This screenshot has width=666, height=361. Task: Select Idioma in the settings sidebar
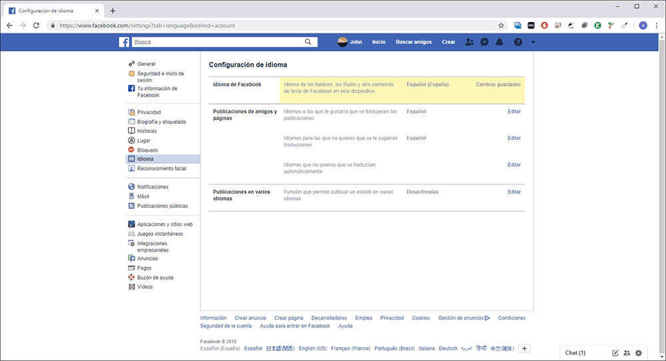[163, 159]
